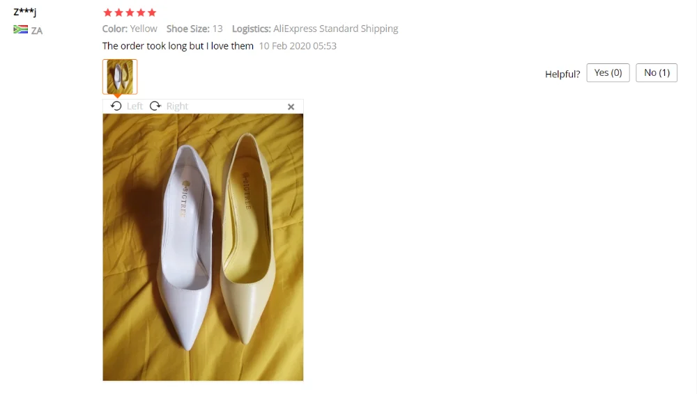Image resolution: width=697 pixels, height=394 pixels.
Task: Select the small shoe photo thumbnail
Action: click(120, 77)
